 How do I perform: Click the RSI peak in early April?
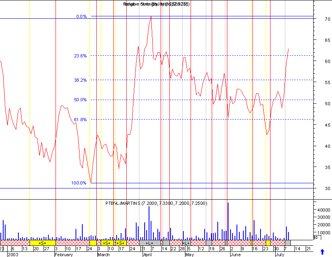click(x=151, y=17)
